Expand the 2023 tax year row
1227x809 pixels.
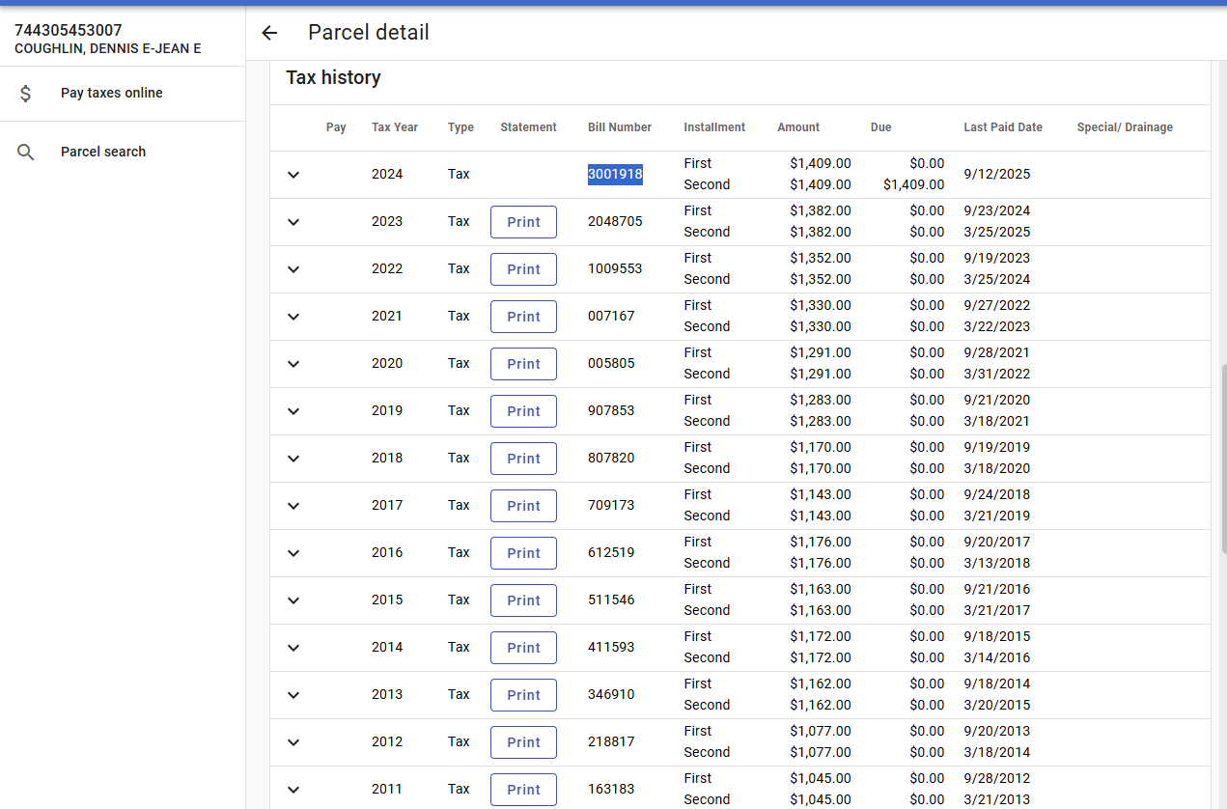pos(294,222)
